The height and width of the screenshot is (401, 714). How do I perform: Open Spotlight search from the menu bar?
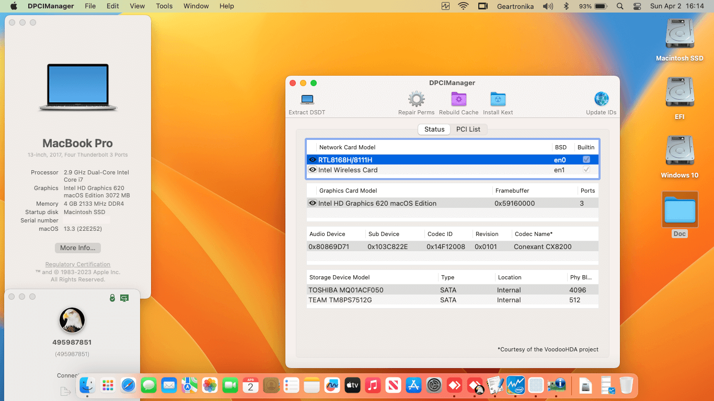tap(620, 6)
